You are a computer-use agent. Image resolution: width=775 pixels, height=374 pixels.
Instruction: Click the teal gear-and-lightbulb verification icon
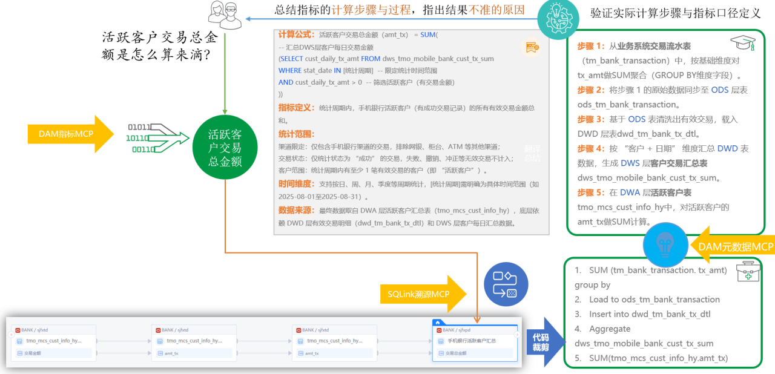[x=558, y=18]
